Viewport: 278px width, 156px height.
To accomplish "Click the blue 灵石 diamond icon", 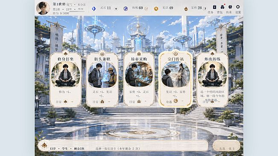I will tap(94, 9).
